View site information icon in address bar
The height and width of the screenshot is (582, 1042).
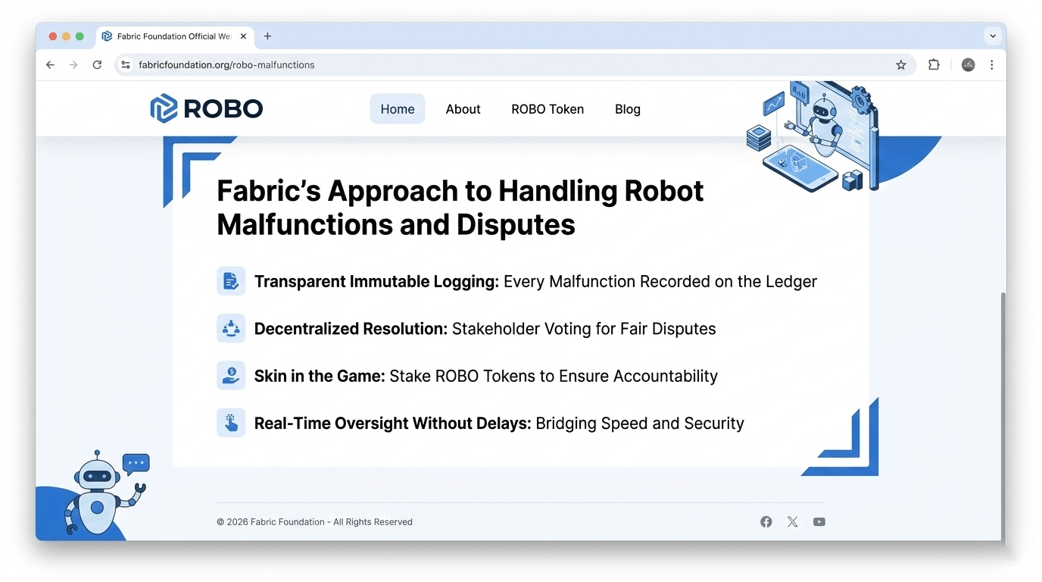[126, 65]
